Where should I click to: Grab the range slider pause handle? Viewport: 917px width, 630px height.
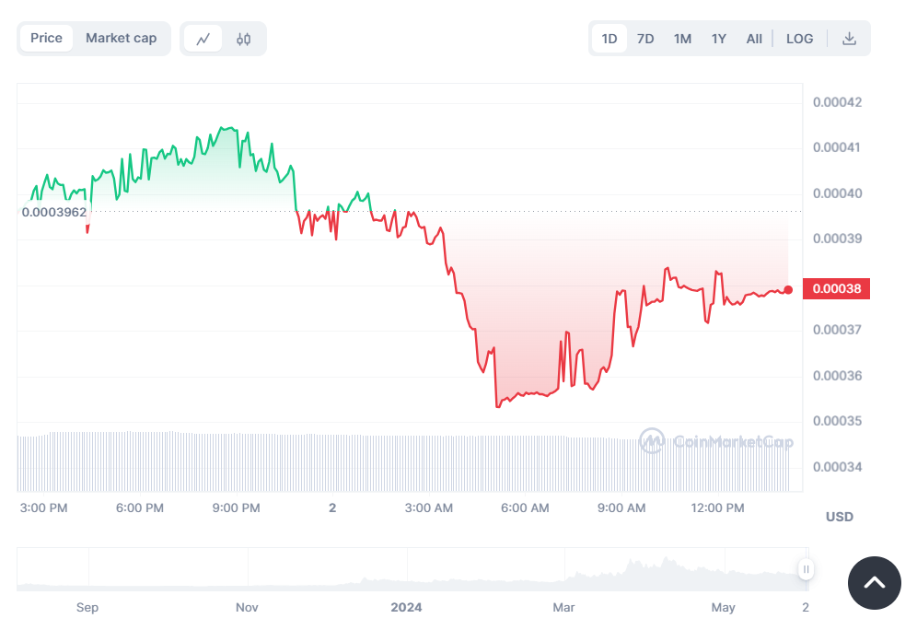click(806, 569)
